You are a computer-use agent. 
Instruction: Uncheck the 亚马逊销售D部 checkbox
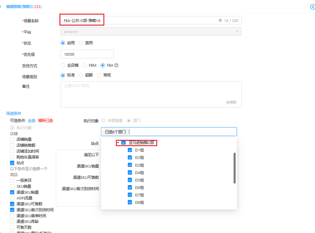(x=124, y=143)
